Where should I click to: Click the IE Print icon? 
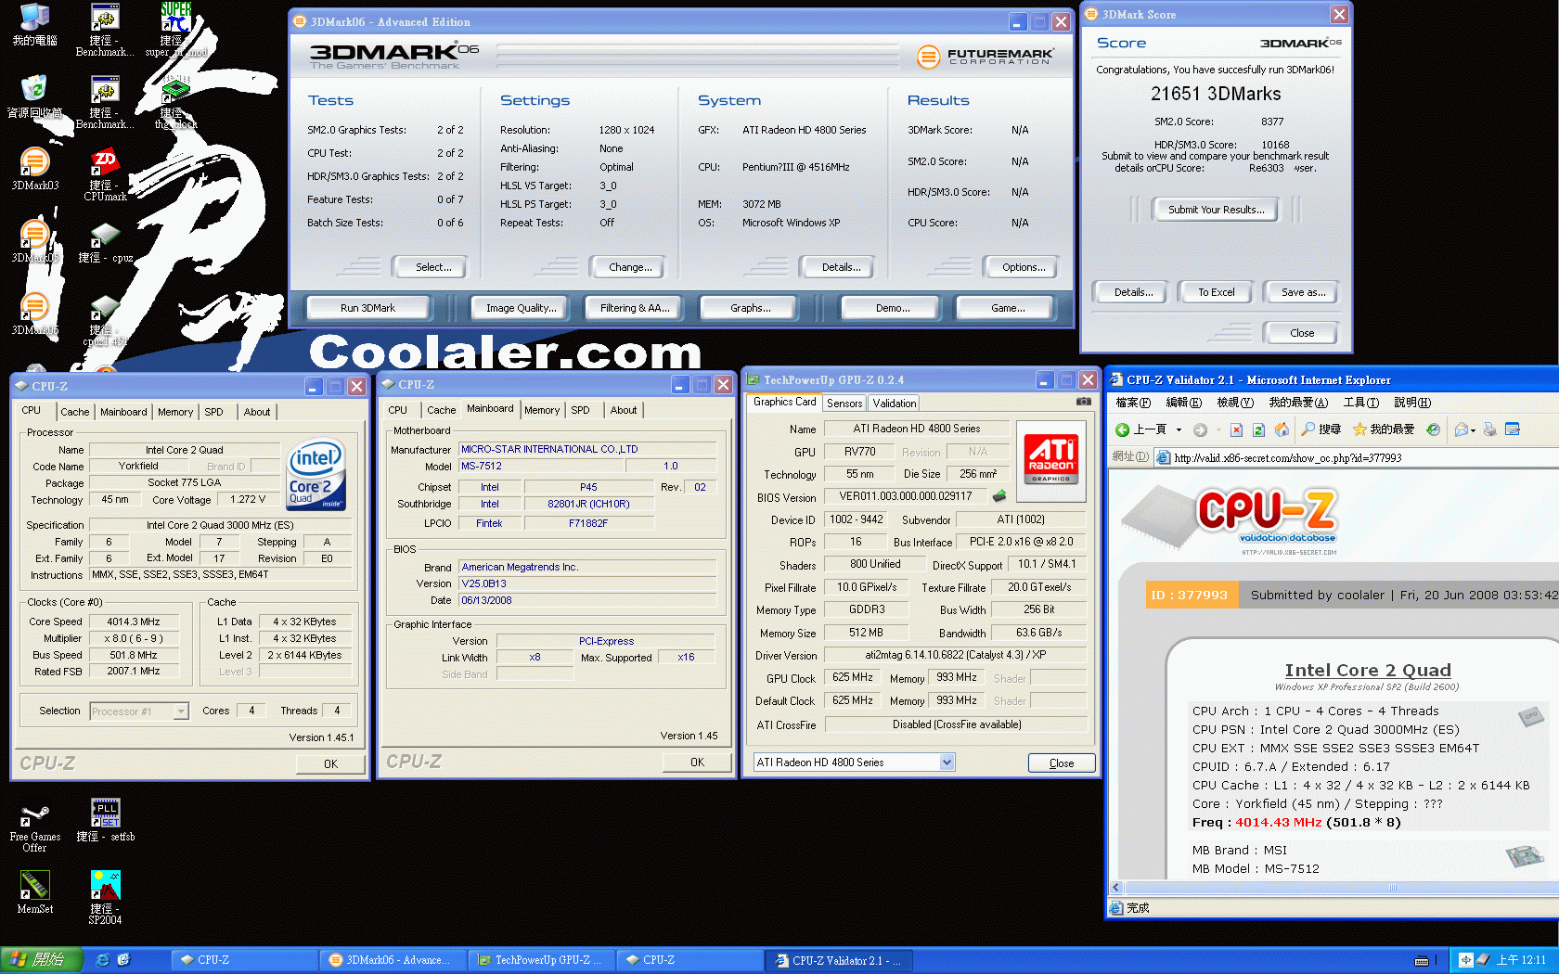tap(1490, 429)
